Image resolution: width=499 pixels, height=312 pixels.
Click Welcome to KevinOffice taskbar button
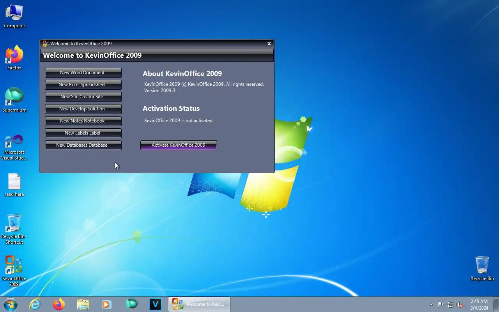199,304
